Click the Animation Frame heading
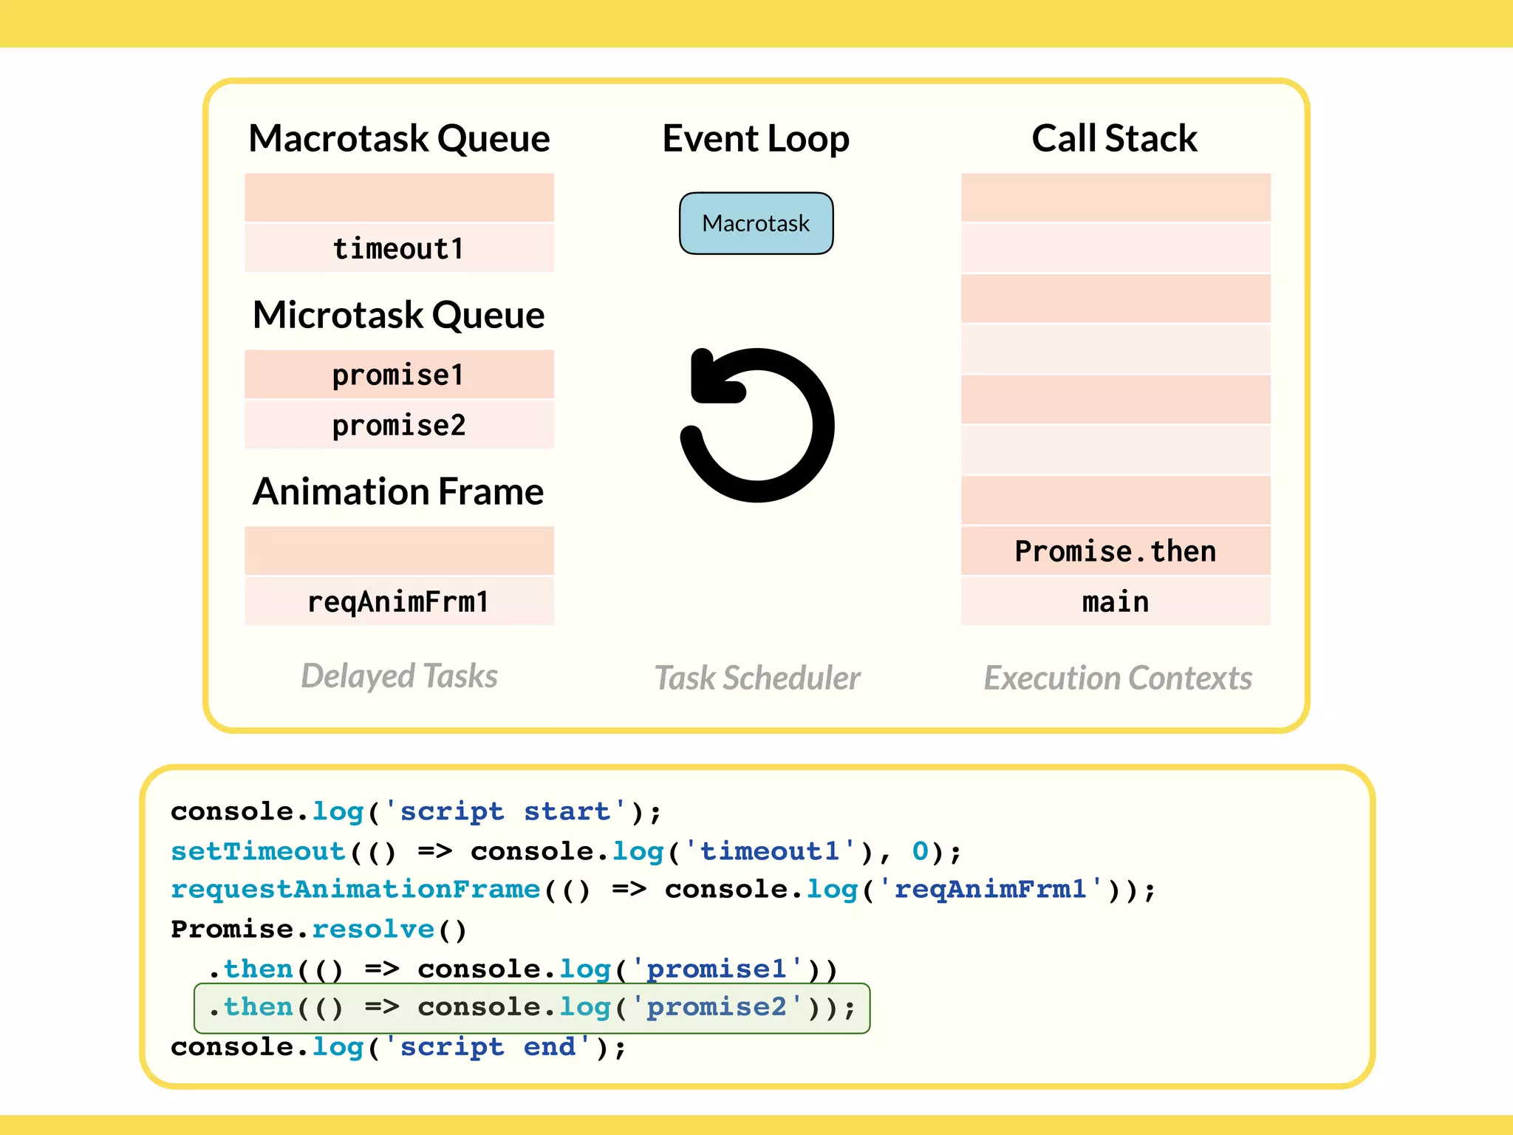The width and height of the screenshot is (1513, 1135). click(x=399, y=491)
